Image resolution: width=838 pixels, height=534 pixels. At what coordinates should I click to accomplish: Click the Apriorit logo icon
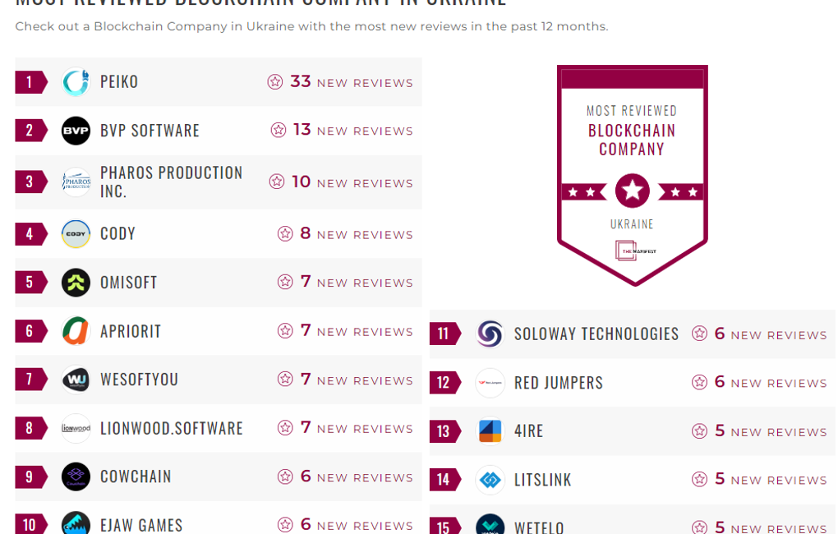[x=76, y=331]
